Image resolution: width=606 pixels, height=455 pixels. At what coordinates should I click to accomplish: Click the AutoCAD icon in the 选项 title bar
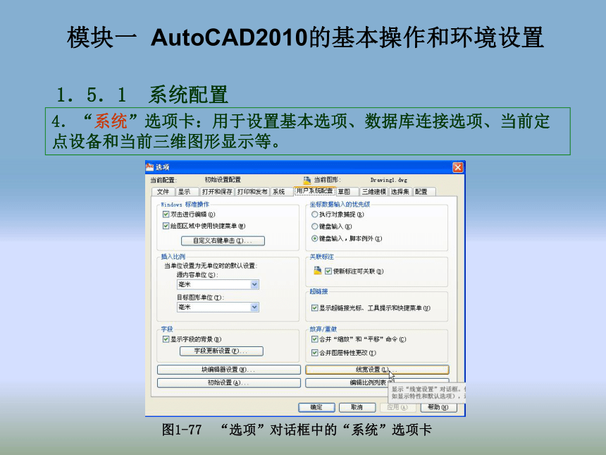[x=149, y=166]
